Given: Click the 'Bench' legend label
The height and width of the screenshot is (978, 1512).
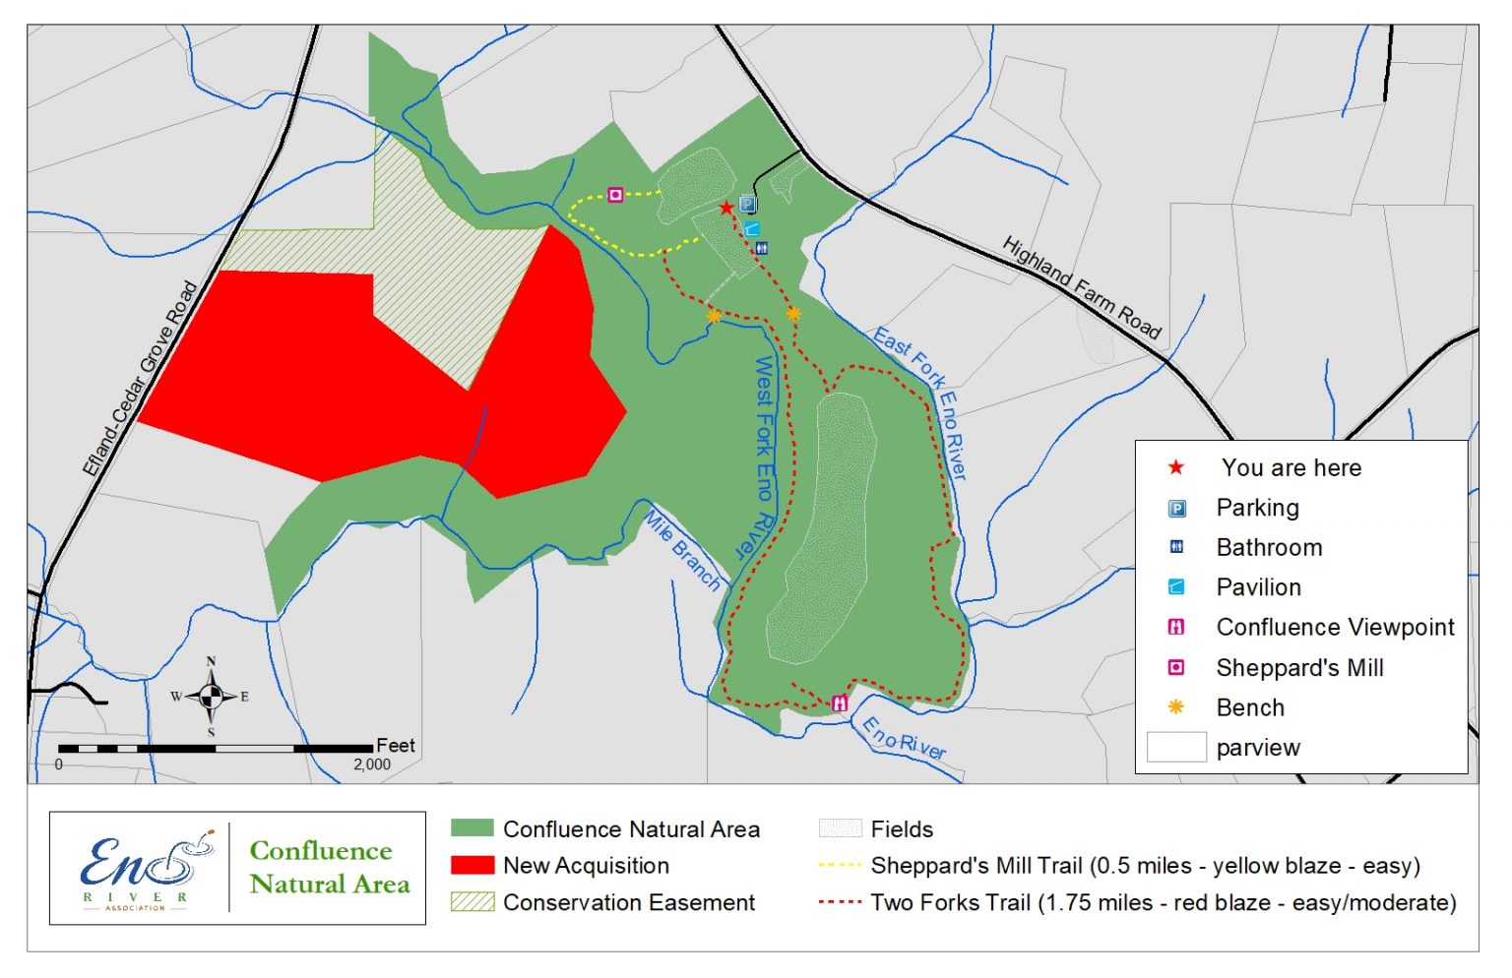Looking at the screenshot, I should click(1250, 707).
